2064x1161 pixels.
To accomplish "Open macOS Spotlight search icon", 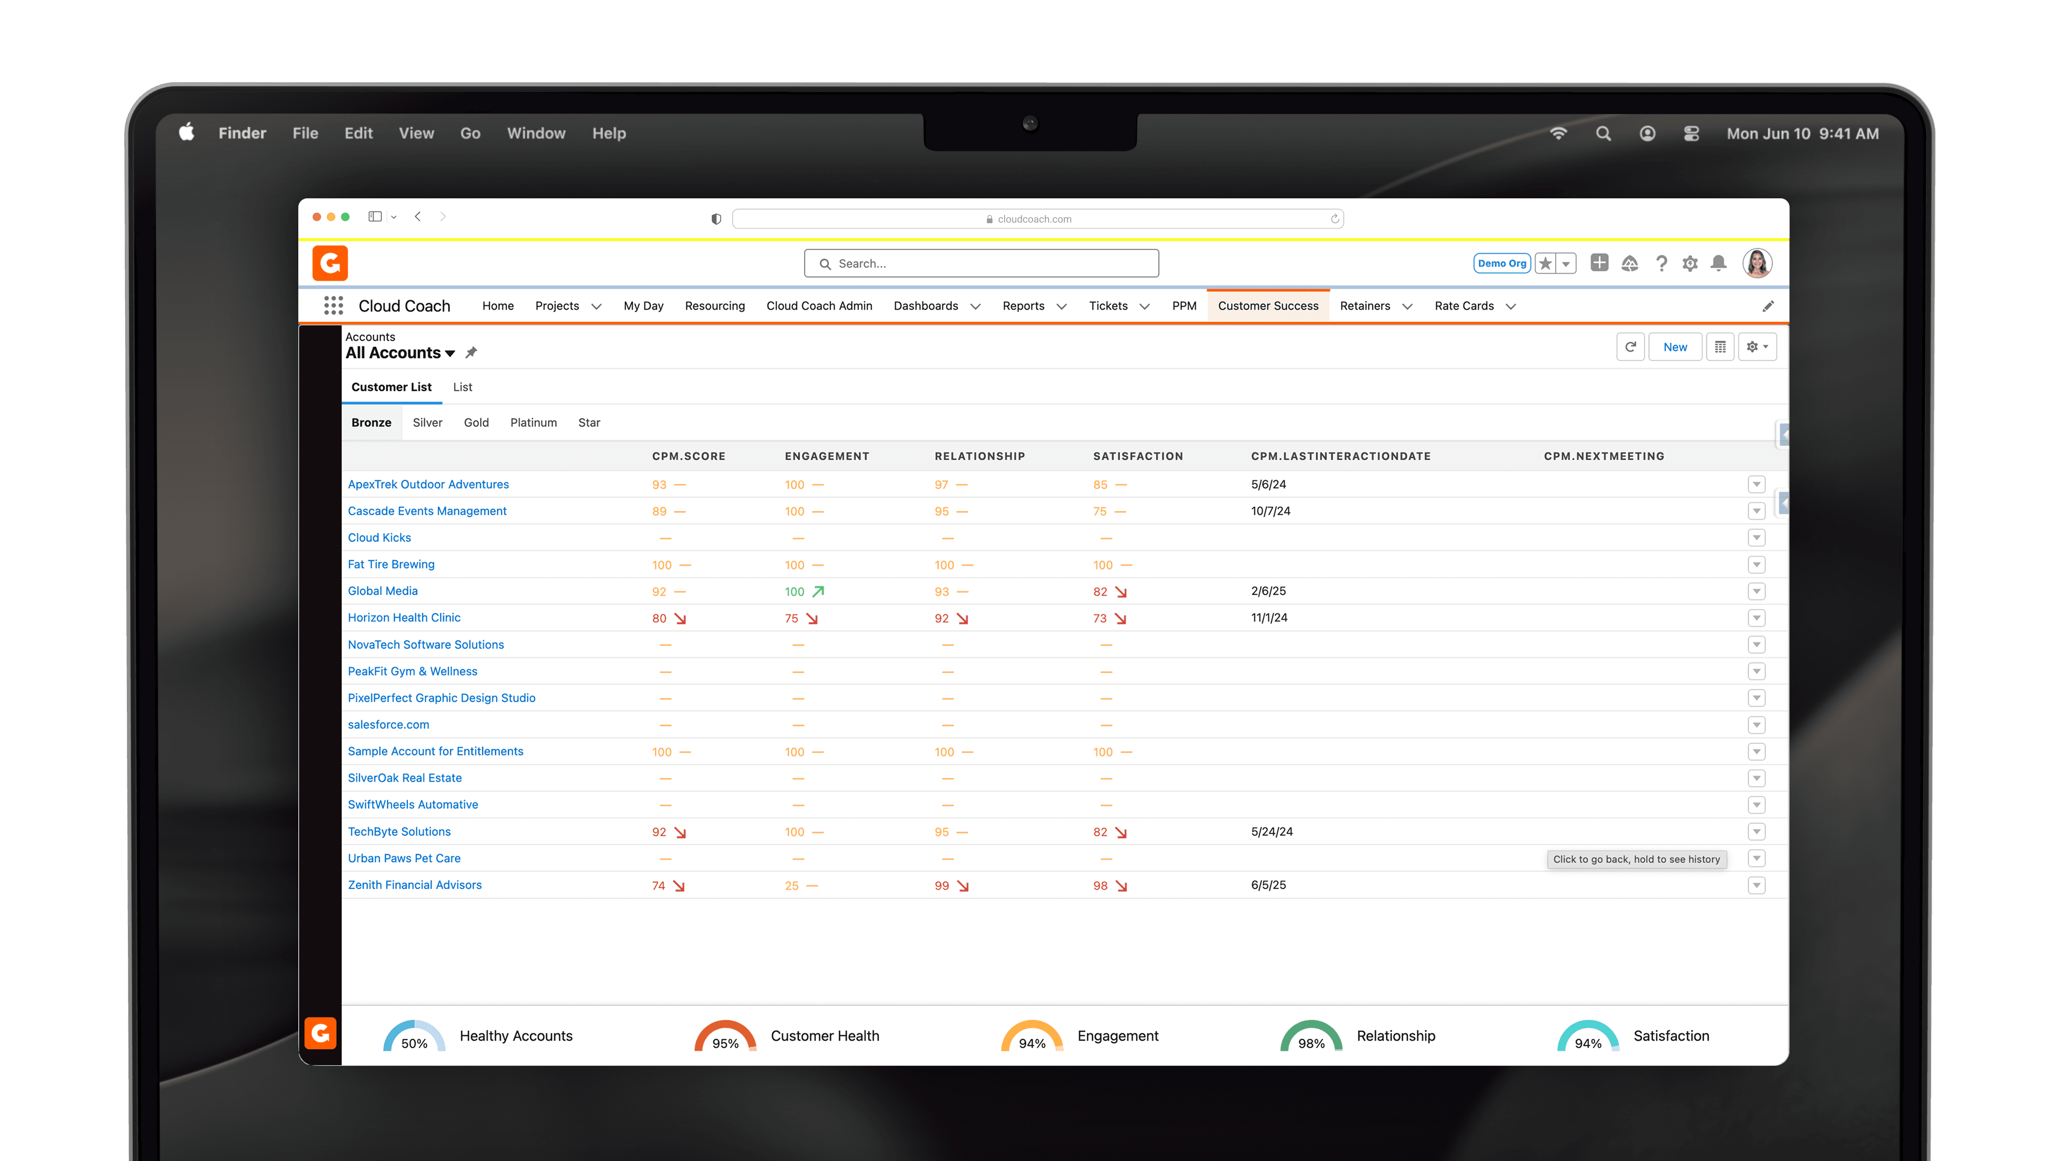I will pyautogui.click(x=1603, y=134).
